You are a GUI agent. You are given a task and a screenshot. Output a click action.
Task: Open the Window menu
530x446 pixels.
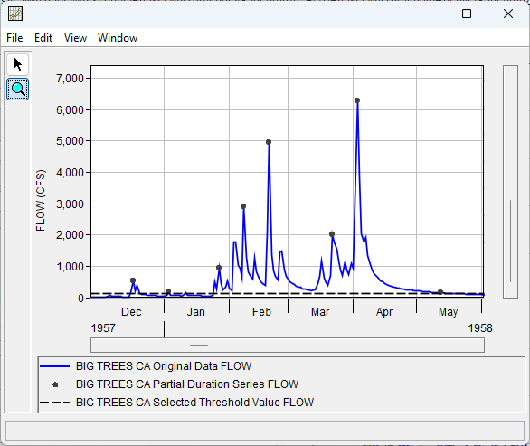[x=118, y=38]
